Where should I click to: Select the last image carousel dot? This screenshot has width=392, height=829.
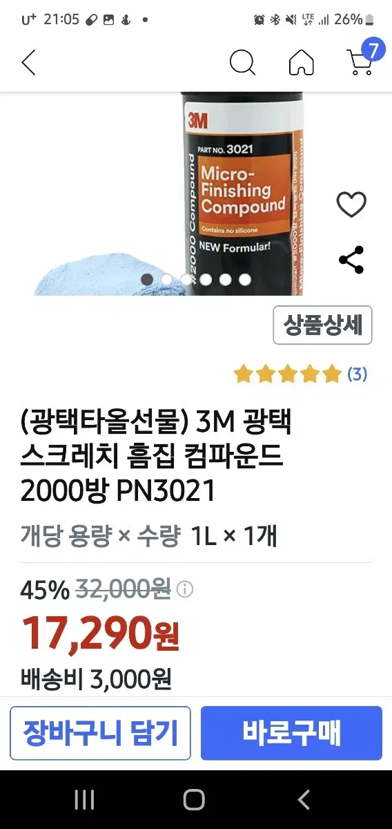click(x=244, y=280)
